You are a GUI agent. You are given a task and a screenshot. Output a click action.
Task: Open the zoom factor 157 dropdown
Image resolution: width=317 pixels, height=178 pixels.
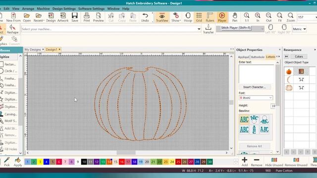click(316, 17)
